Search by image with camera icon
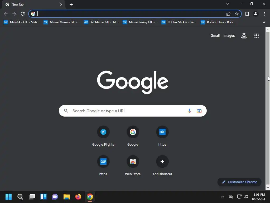The width and height of the screenshot is (270, 203). [x=199, y=111]
